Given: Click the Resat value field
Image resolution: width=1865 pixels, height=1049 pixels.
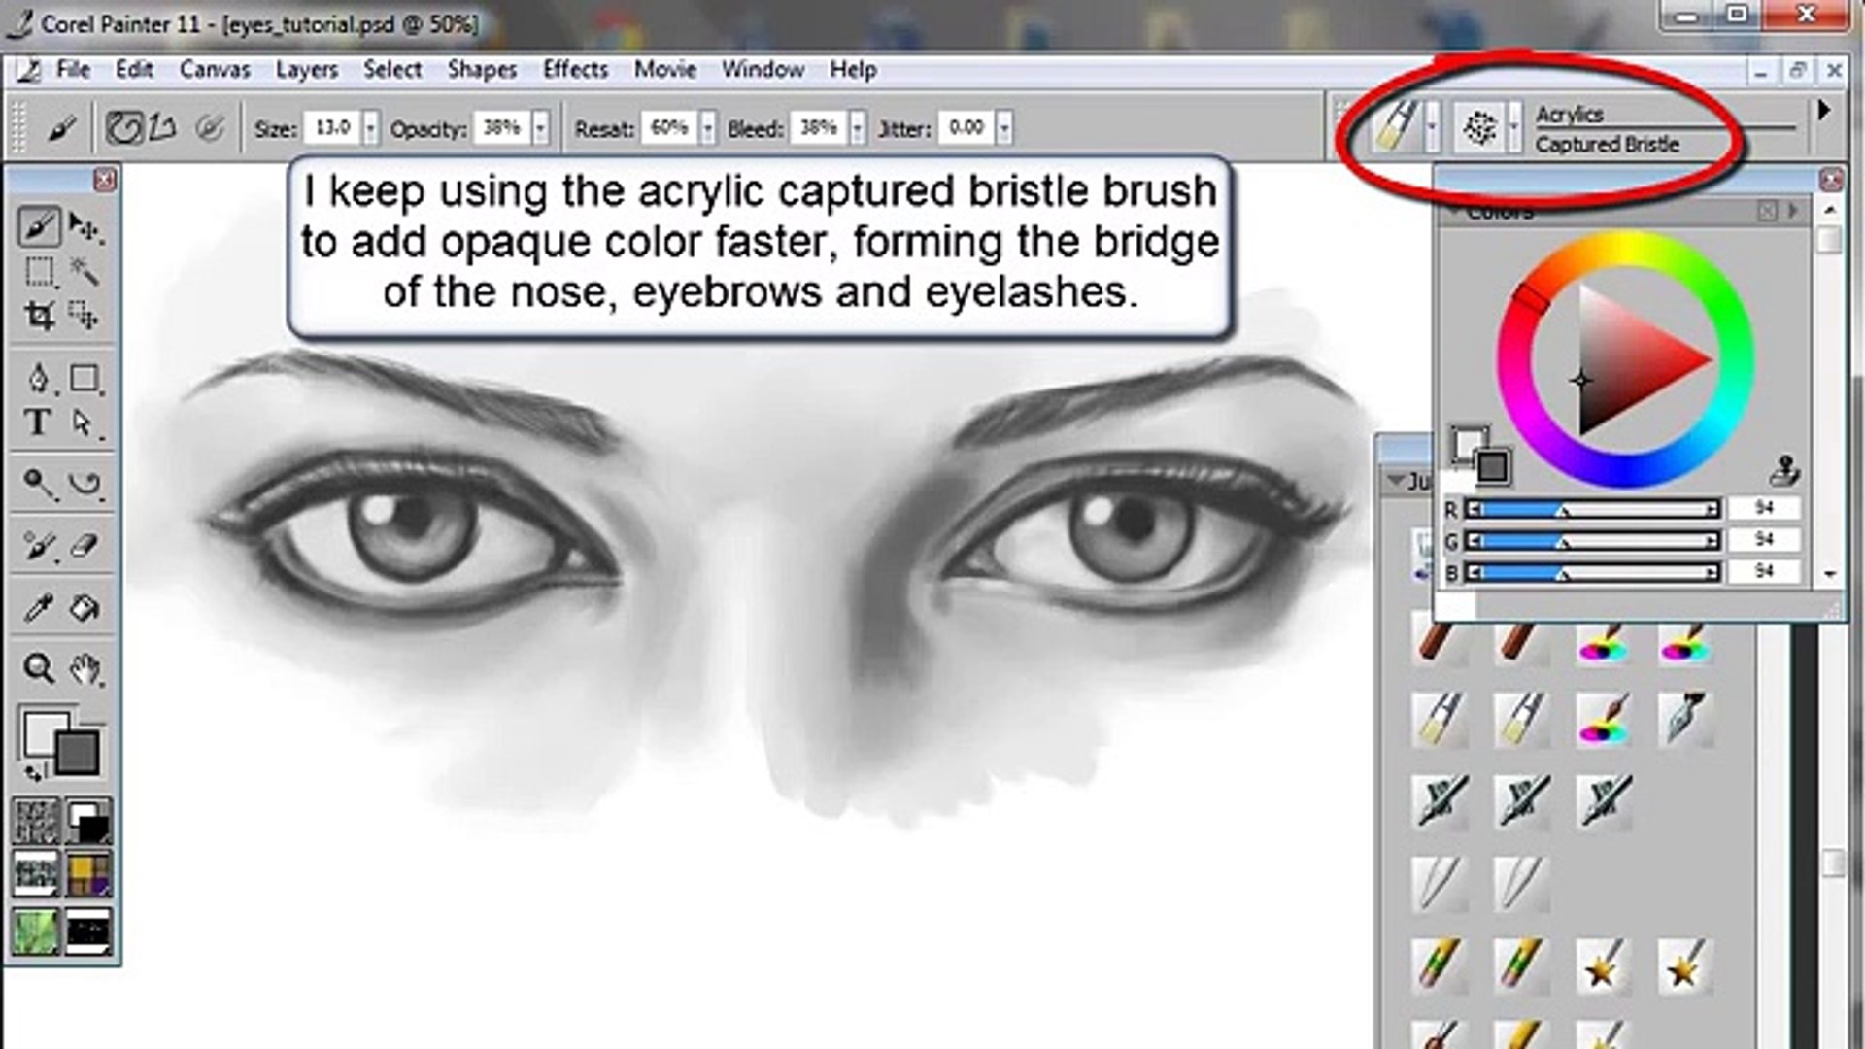Looking at the screenshot, I should [668, 128].
